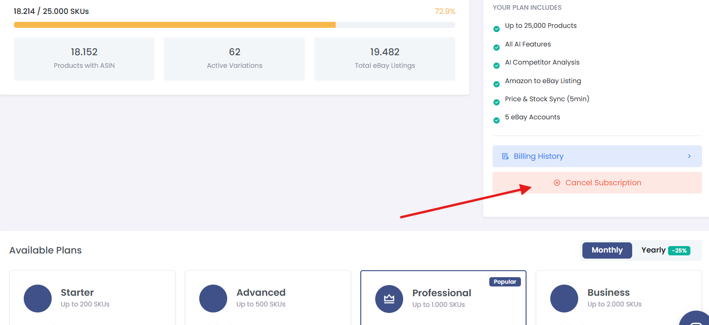The width and height of the screenshot is (709, 325).
Task: Select the Business plan card
Action: pyautogui.click(x=619, y=298)
